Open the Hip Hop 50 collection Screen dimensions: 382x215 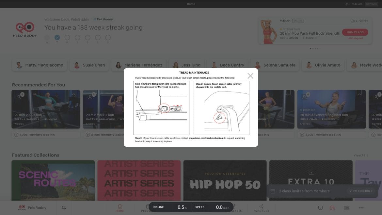(x=225, y=180)
